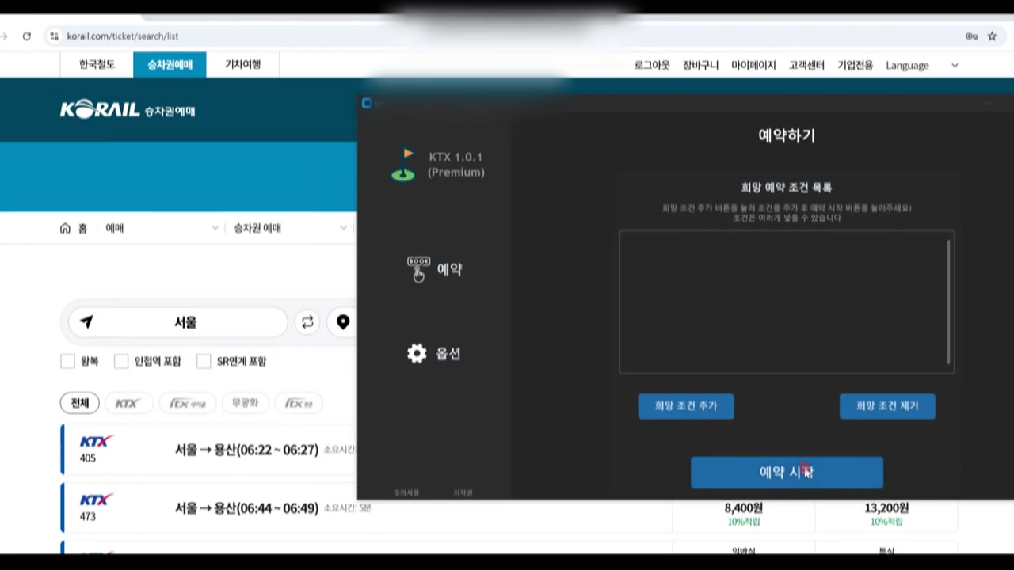
Task: Select 서울 → 용산(06:22 ~ 06:27) train row
Action: (x=246, y=450)
